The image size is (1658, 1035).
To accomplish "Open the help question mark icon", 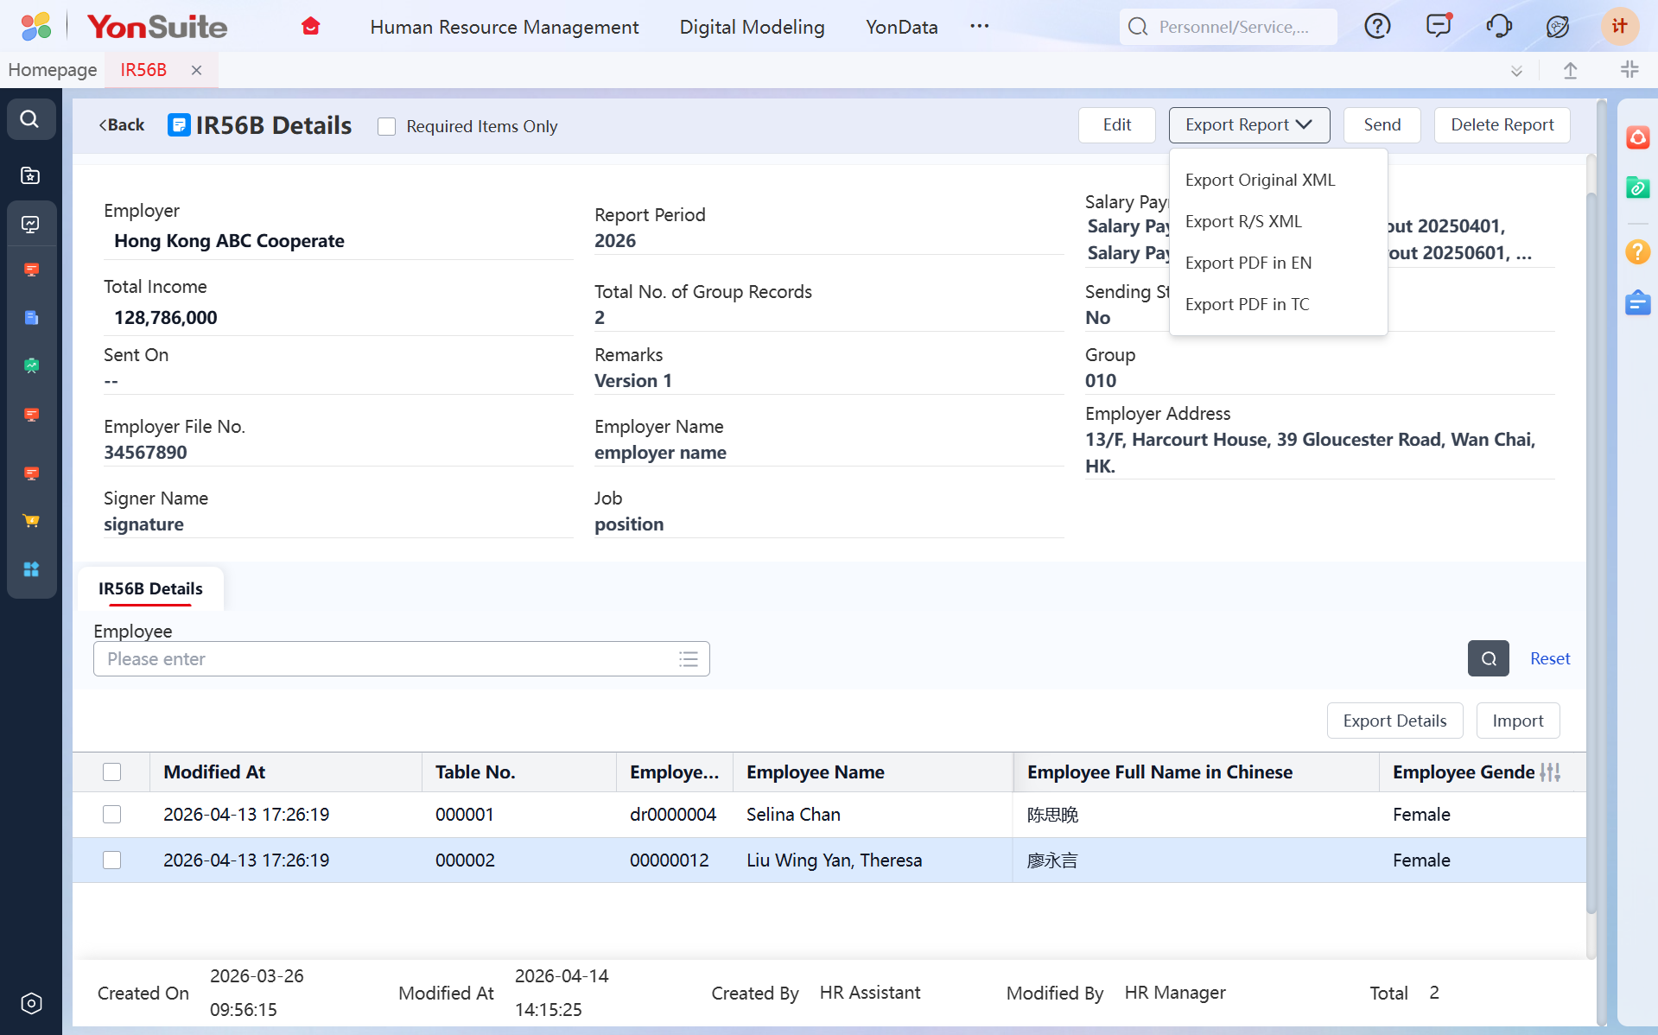I will point(1377,27).
